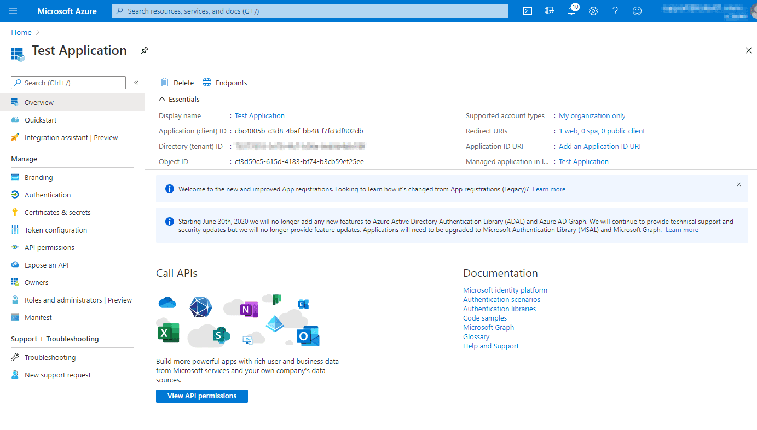Open API permissions menu item
The image size is (757, 430).
(x=72, y=247)
